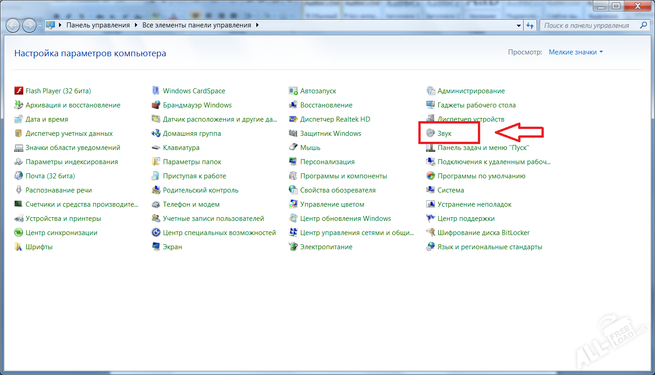655x375 pixels.
Task: Click the Брандмауэр Windows firewall icon
Action: 156,105
